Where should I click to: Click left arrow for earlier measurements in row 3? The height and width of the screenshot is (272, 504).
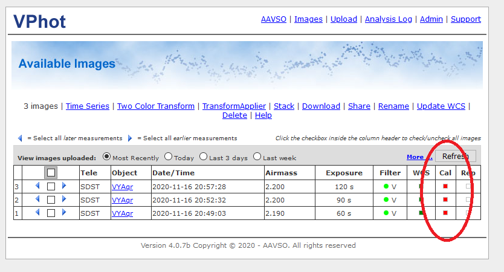coord(37,186)
